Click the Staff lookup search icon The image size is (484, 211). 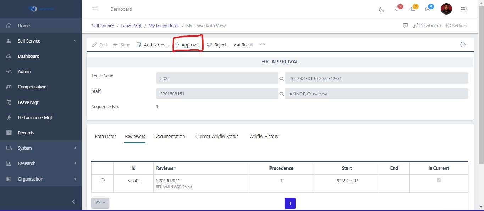[x=282, y=94]
